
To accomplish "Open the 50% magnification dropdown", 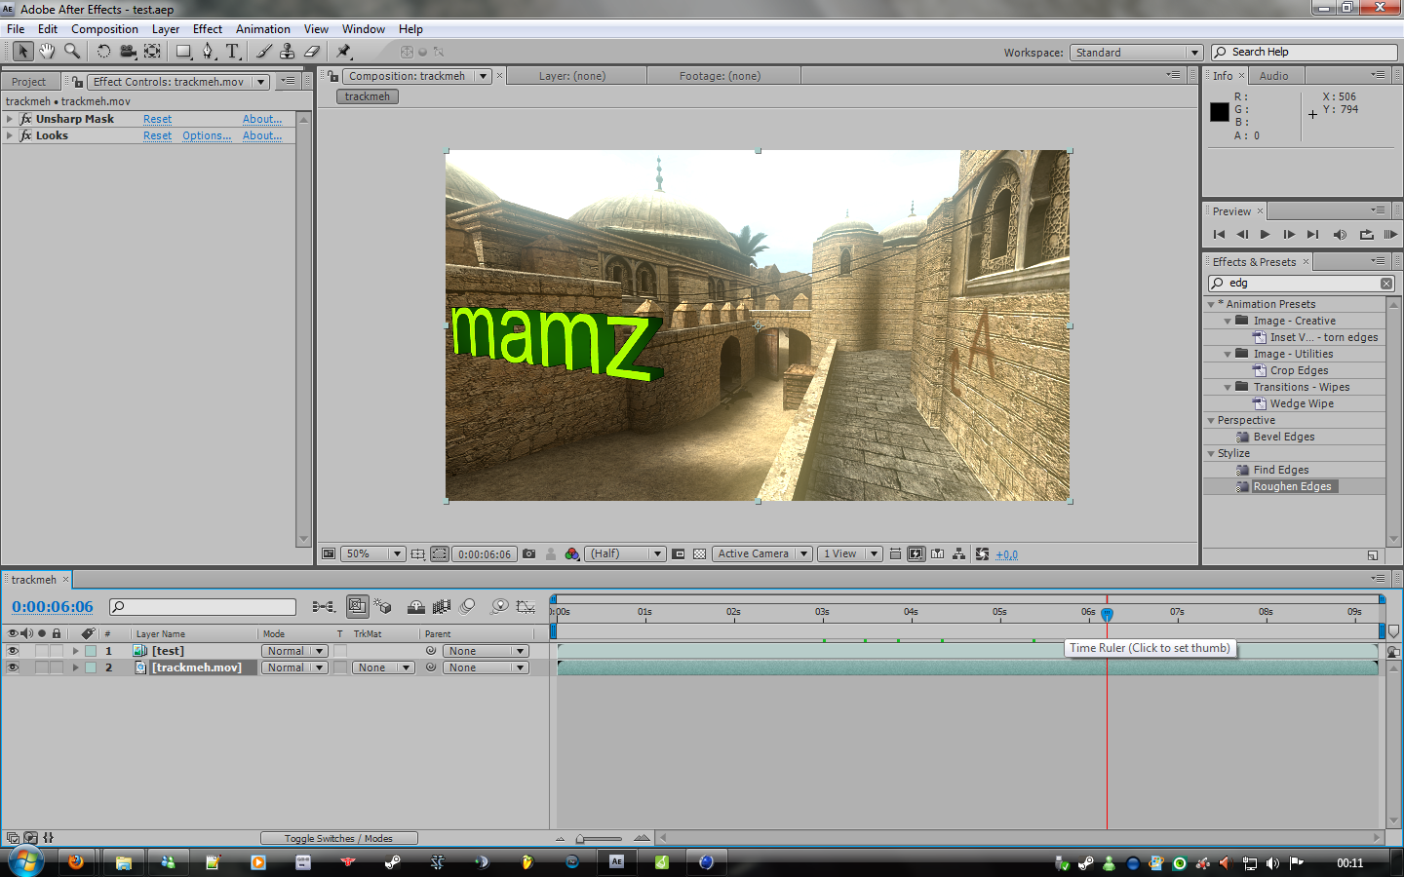I will [x=372, y=553].
